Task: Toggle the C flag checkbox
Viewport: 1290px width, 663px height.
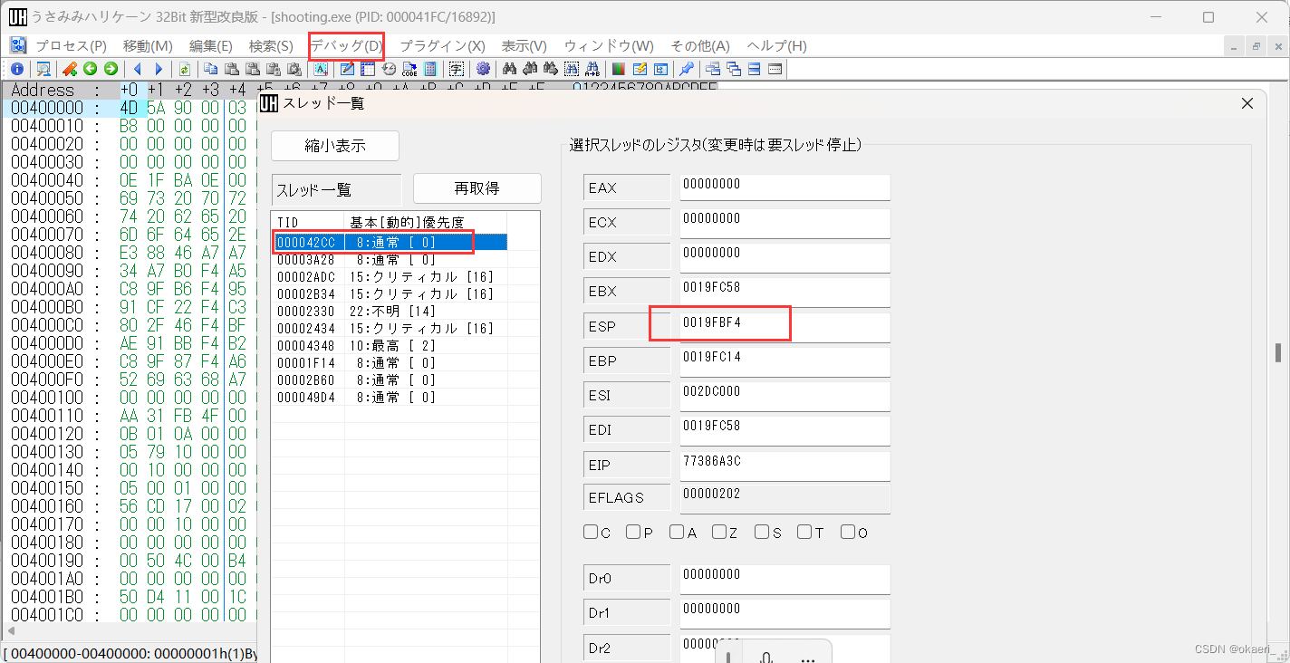Action: pos(591,532)
